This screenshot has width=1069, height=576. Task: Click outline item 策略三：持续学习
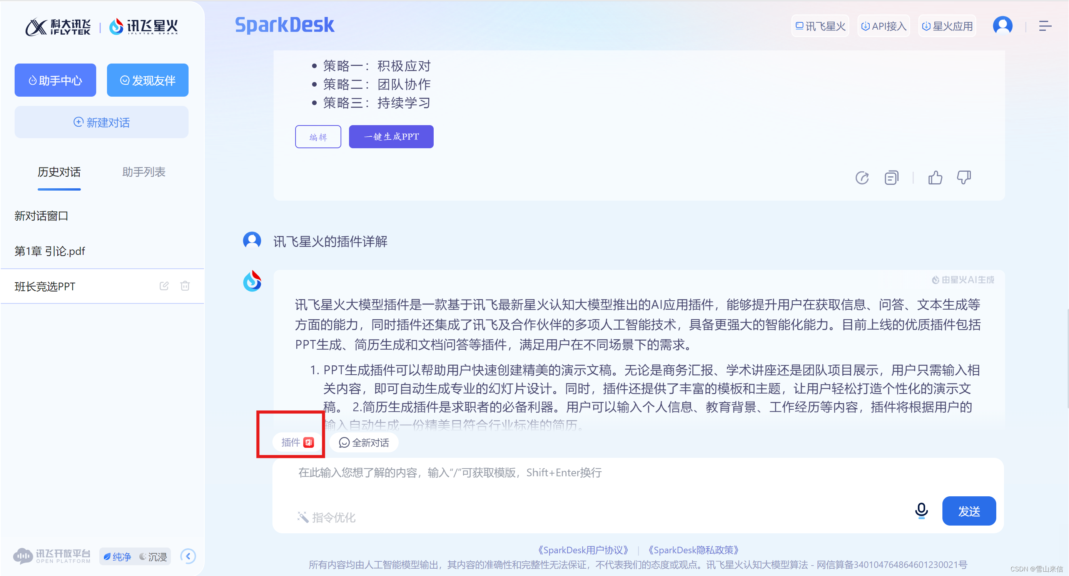pyautogui.click(x=377, y=102)
